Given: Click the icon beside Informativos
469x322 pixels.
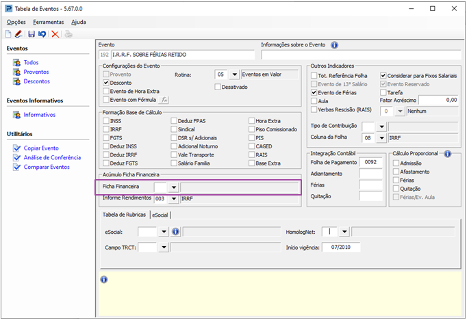Looking at the screenshot, I should click(x=16, y=115).
